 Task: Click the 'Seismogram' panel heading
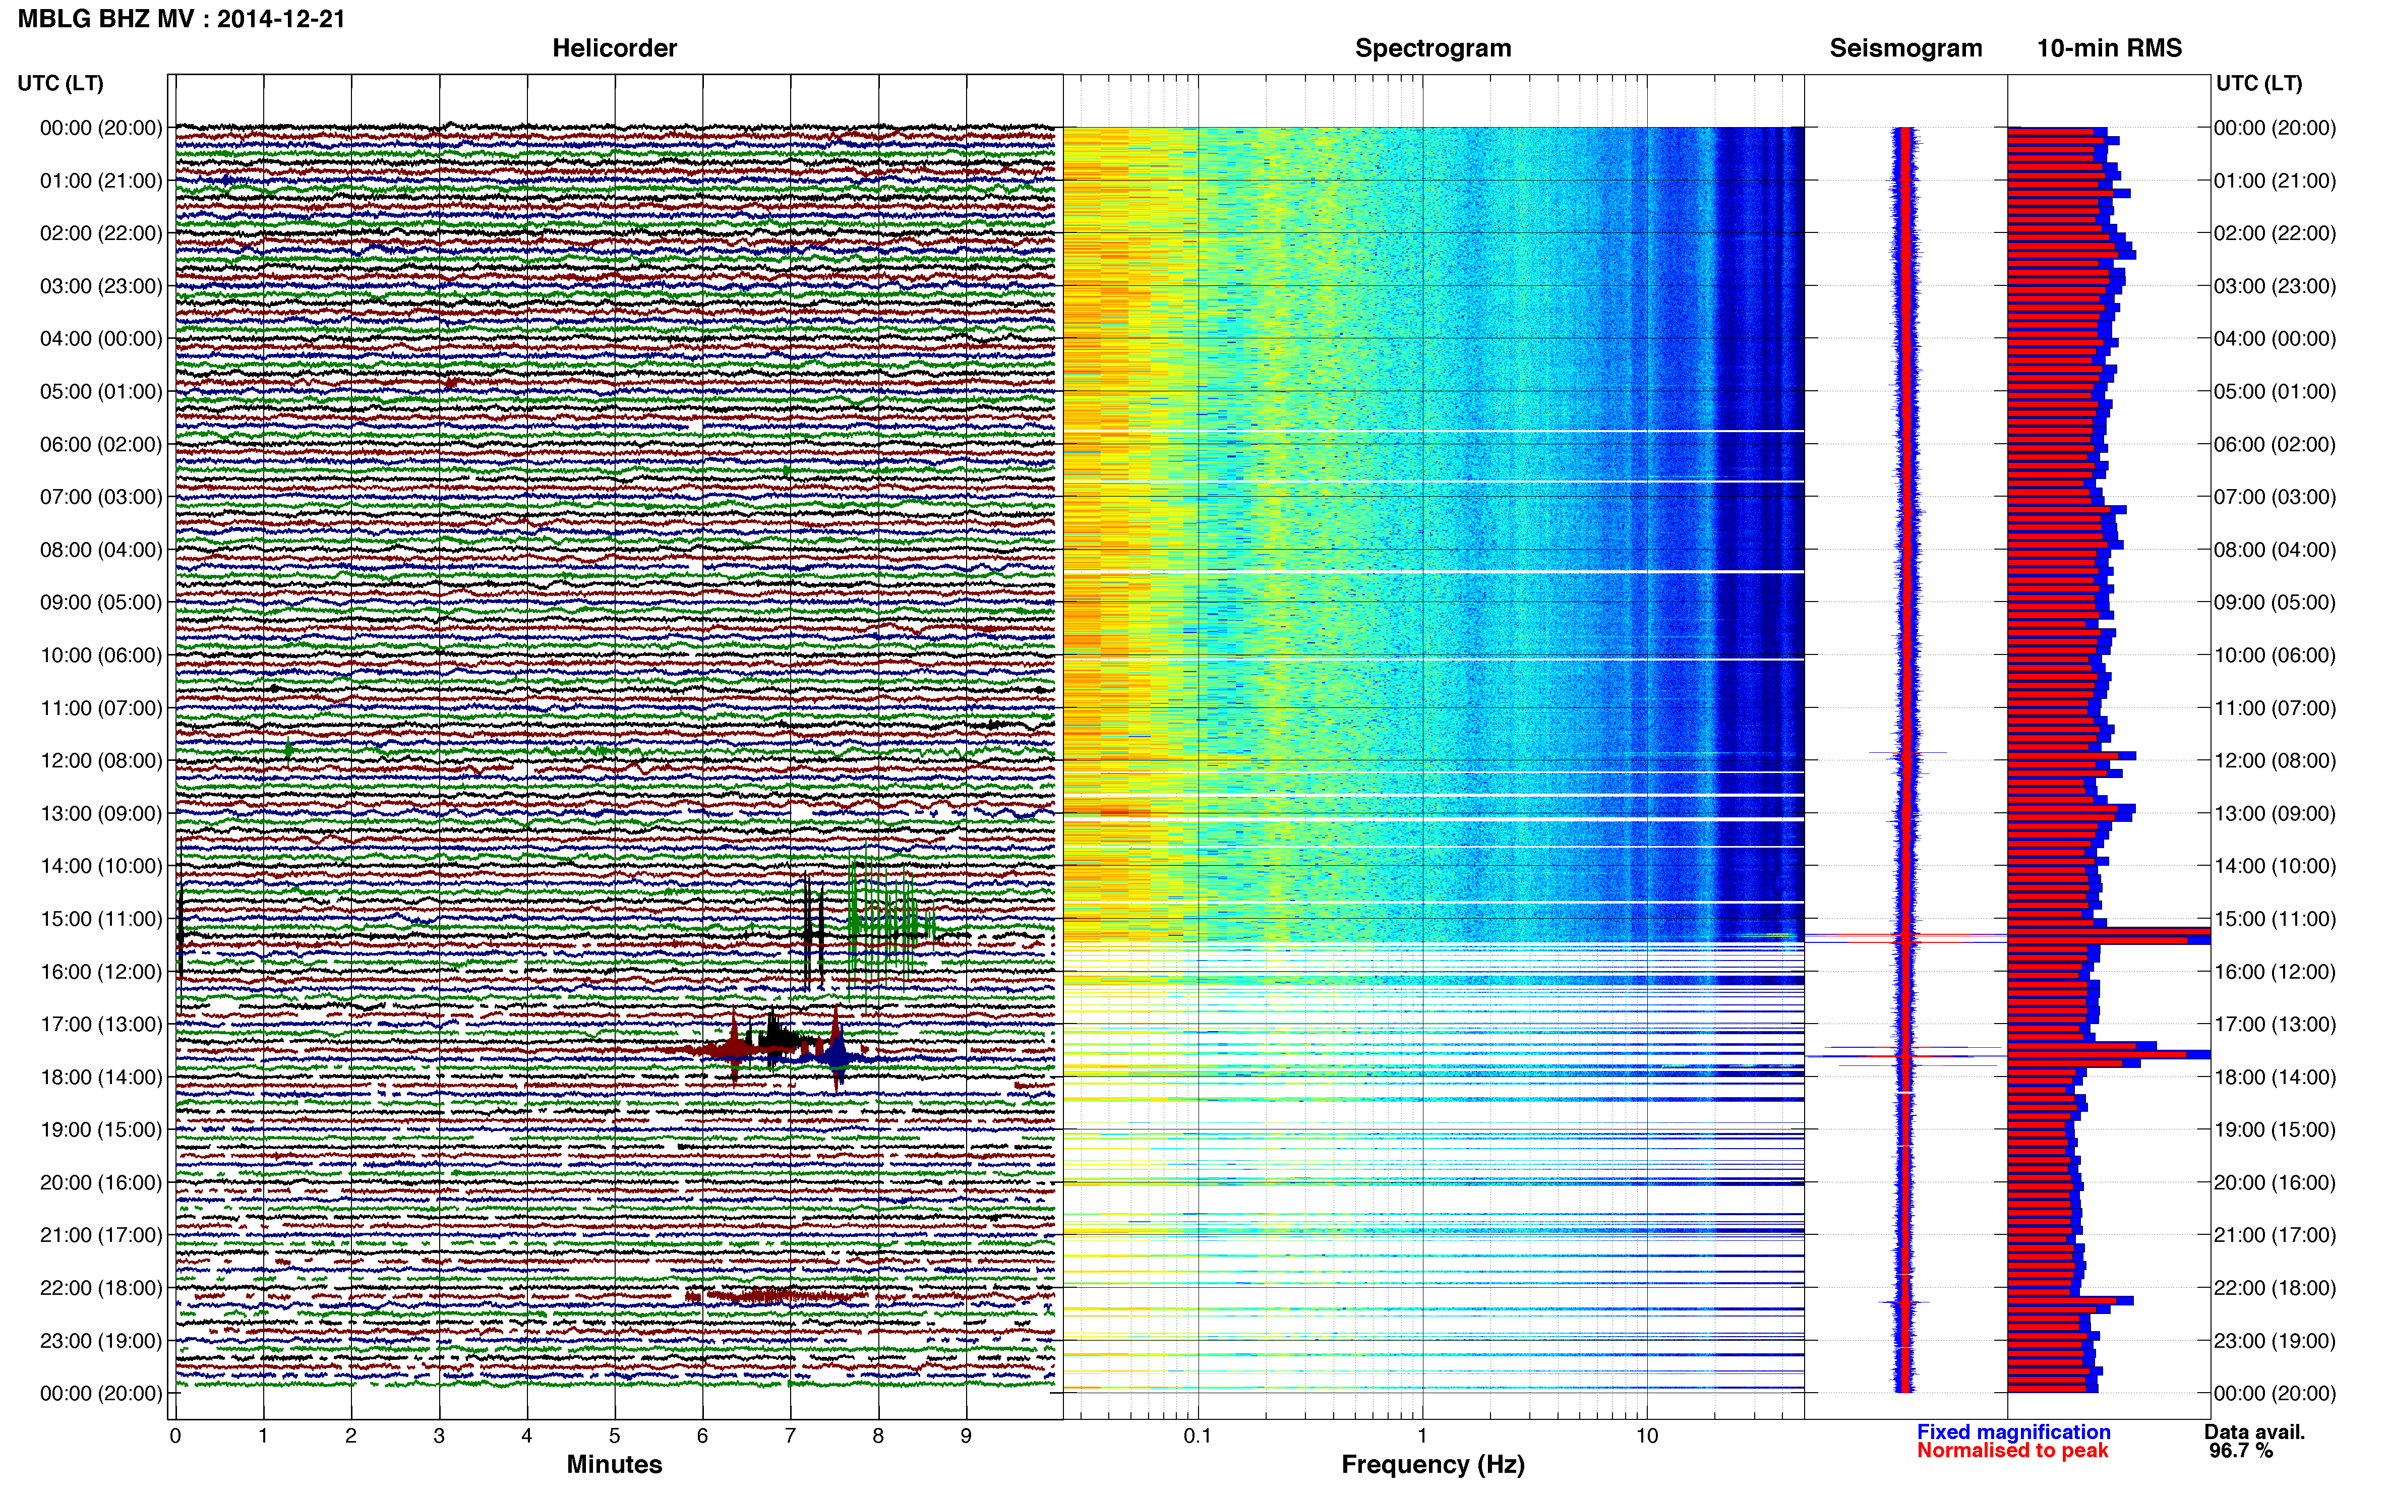(1905, 48)
